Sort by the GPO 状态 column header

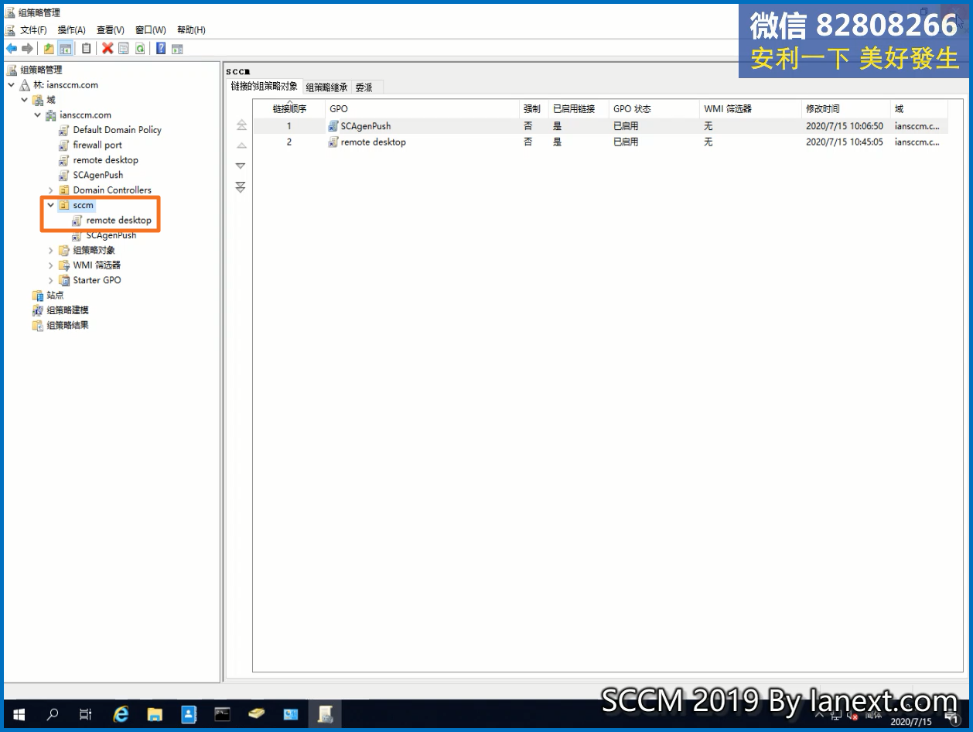point(654,109)
